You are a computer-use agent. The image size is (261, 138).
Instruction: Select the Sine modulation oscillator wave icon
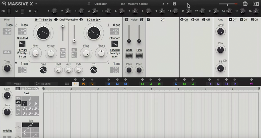[43, 70]
